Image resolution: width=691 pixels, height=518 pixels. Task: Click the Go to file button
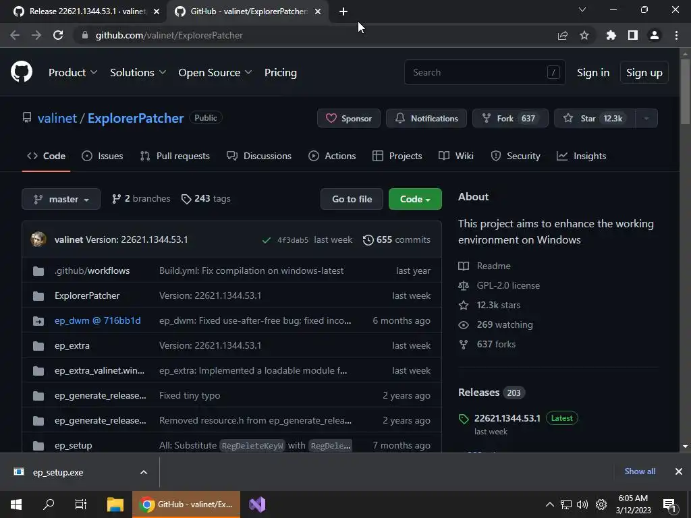click(352, 199)
